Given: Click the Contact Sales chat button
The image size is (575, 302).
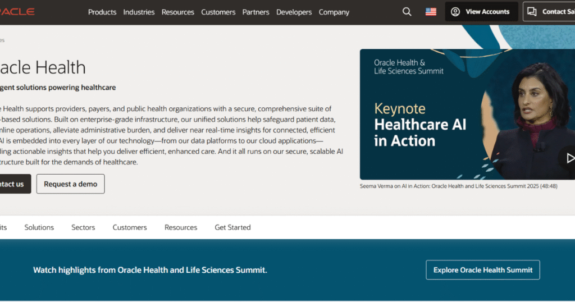Looking at the screenshot, I should 549,12.
